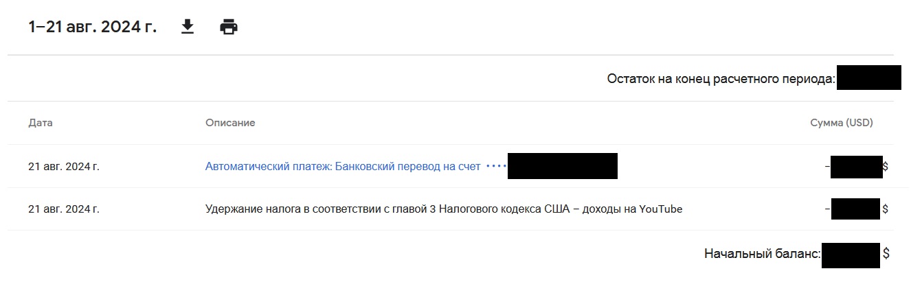Click the masked account dots after на счет
Screen dimensions: 911x306
tap(496, 166)
